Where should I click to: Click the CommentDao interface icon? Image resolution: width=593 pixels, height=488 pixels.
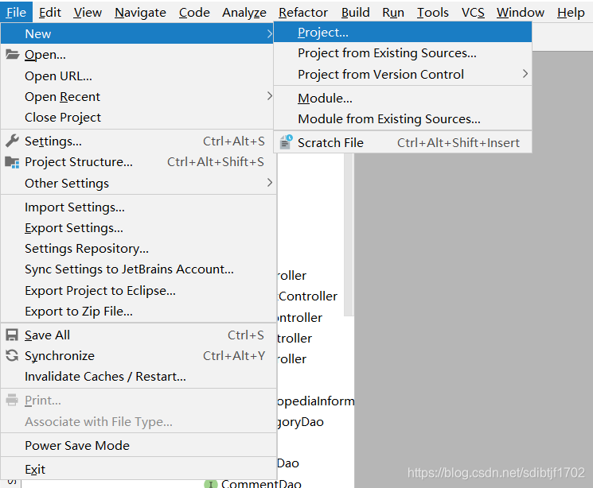211,484
